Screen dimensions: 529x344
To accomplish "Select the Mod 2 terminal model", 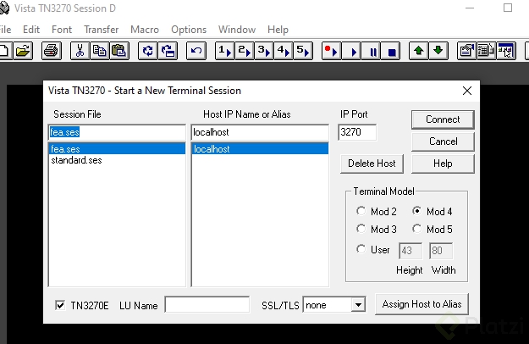I will click(361, 211).
